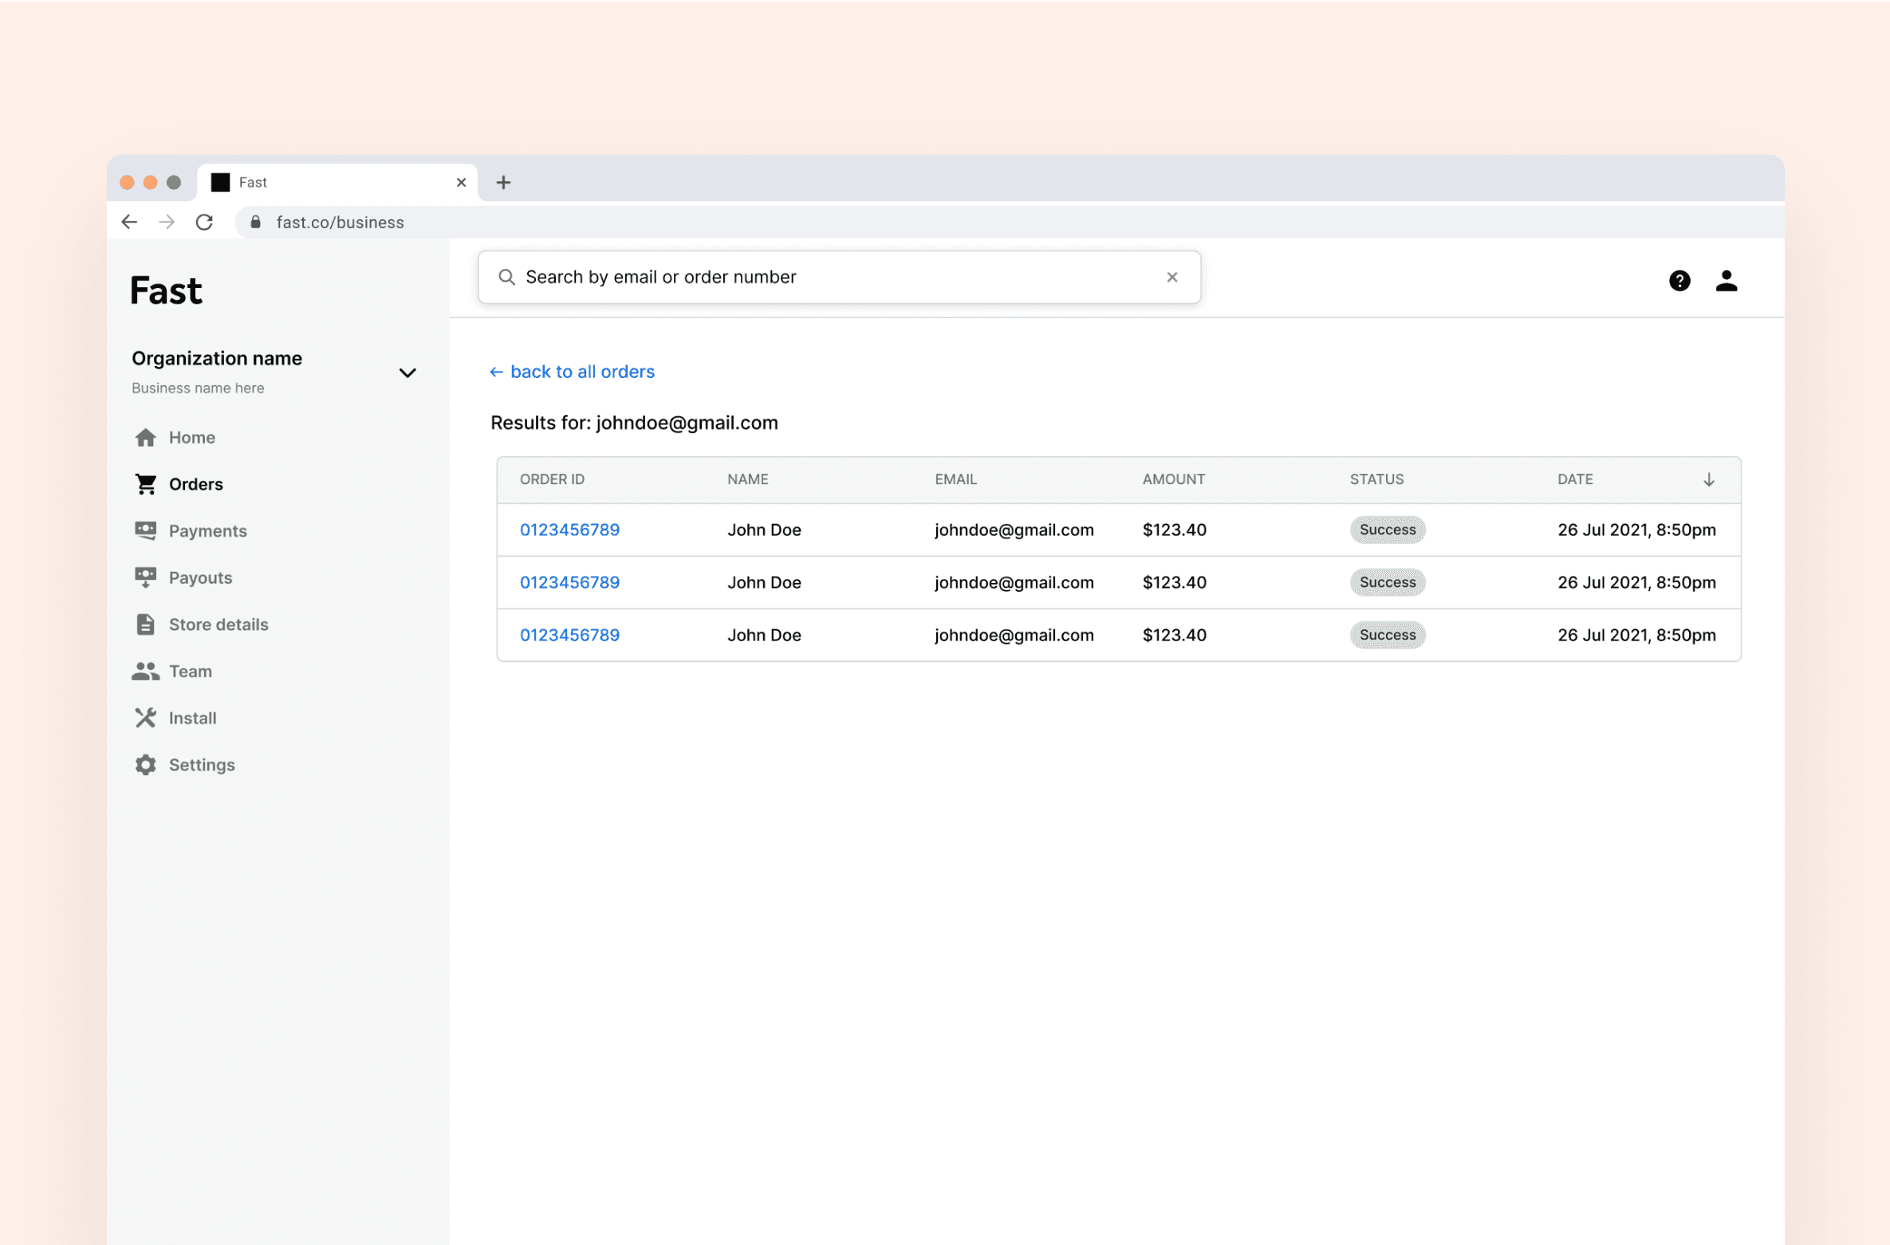Select the Payouts icon in the sidebar
The height and width of the screenshot is (1245, 1890).
click(145, 577)
